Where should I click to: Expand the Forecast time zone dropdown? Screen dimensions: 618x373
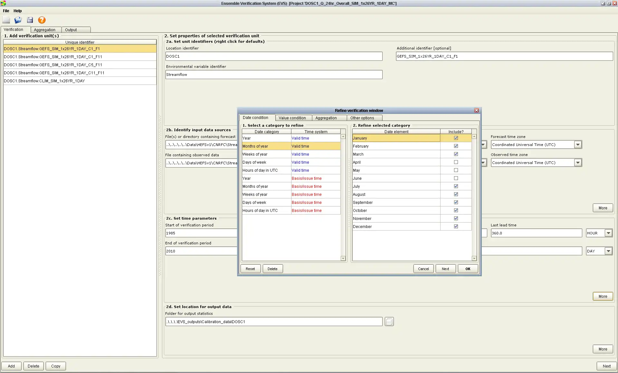tap(578, 145)
